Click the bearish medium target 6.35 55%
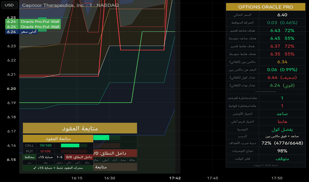Viewport: 309px width, 182px height. pos(282,54)
